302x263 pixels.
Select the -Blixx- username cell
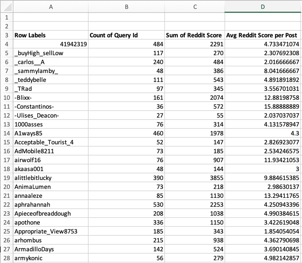coord(51,98)
